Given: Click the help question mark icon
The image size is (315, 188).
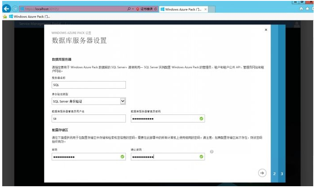Looking at the screenshot, I should (x=211, y=151).
